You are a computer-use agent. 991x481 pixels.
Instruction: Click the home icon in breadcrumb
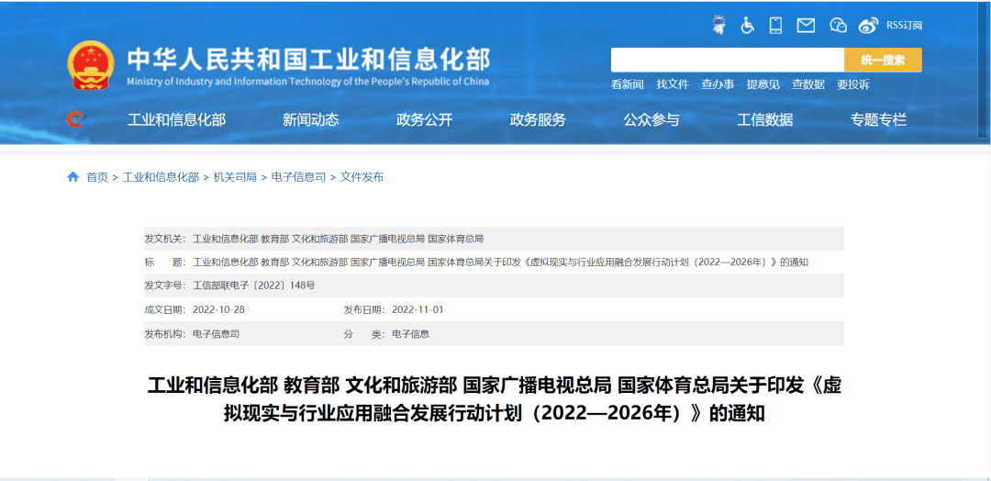tap(73, 177)
